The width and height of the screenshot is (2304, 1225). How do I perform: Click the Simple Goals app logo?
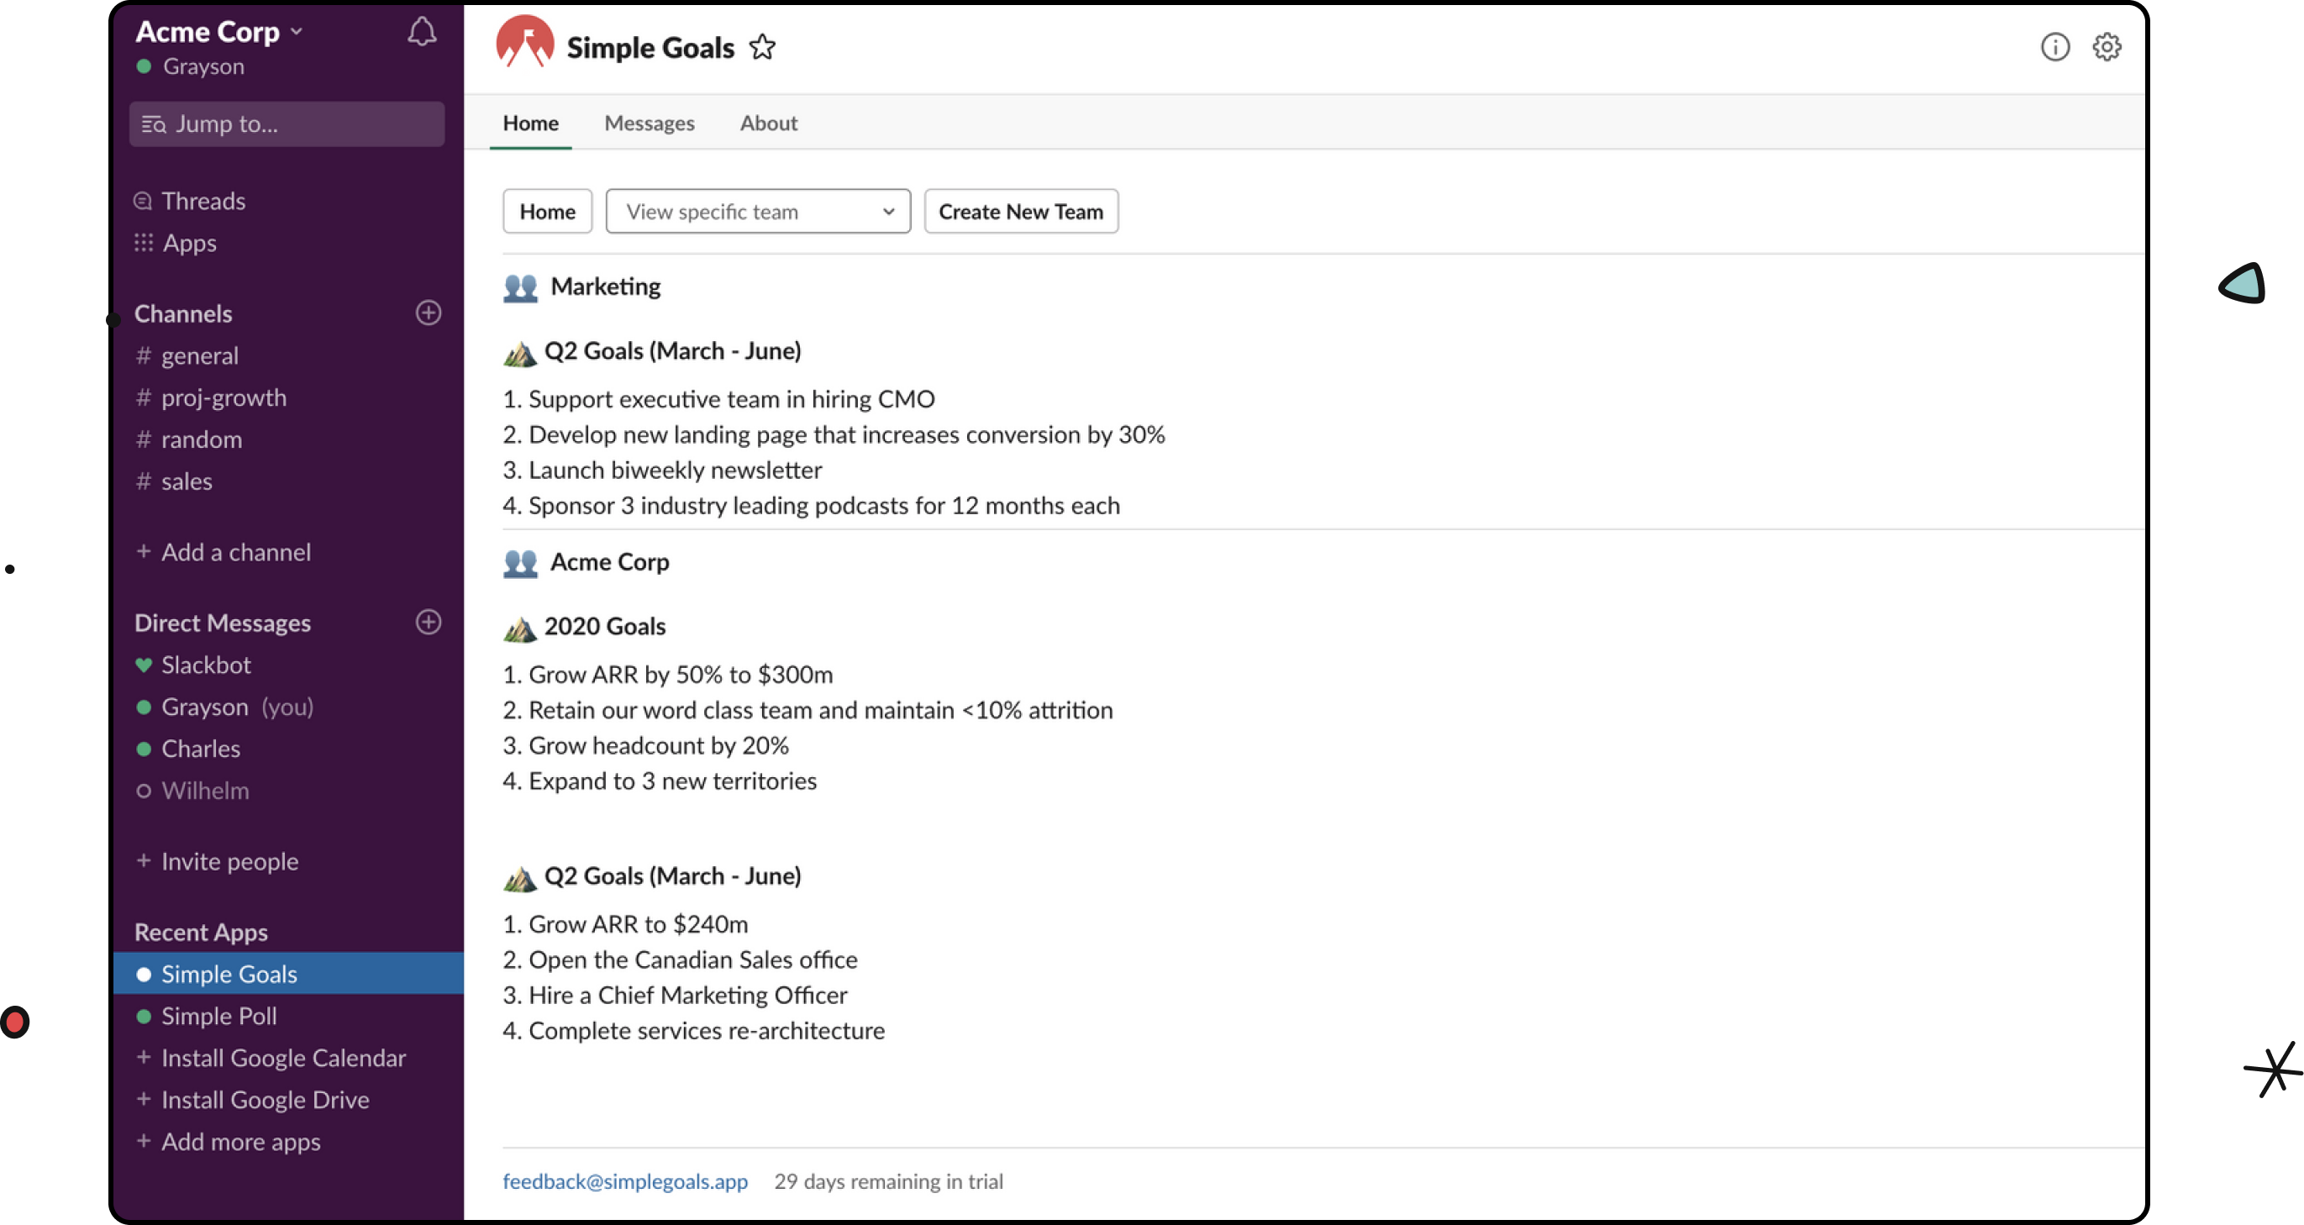click(525, 42)
